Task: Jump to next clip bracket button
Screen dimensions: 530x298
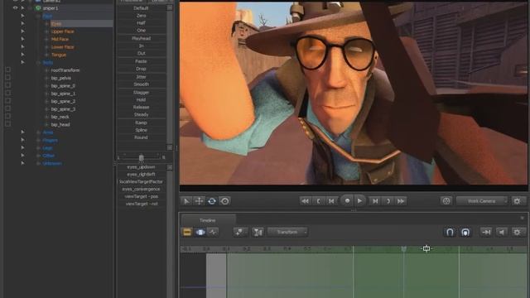Action: pos(388,201)
